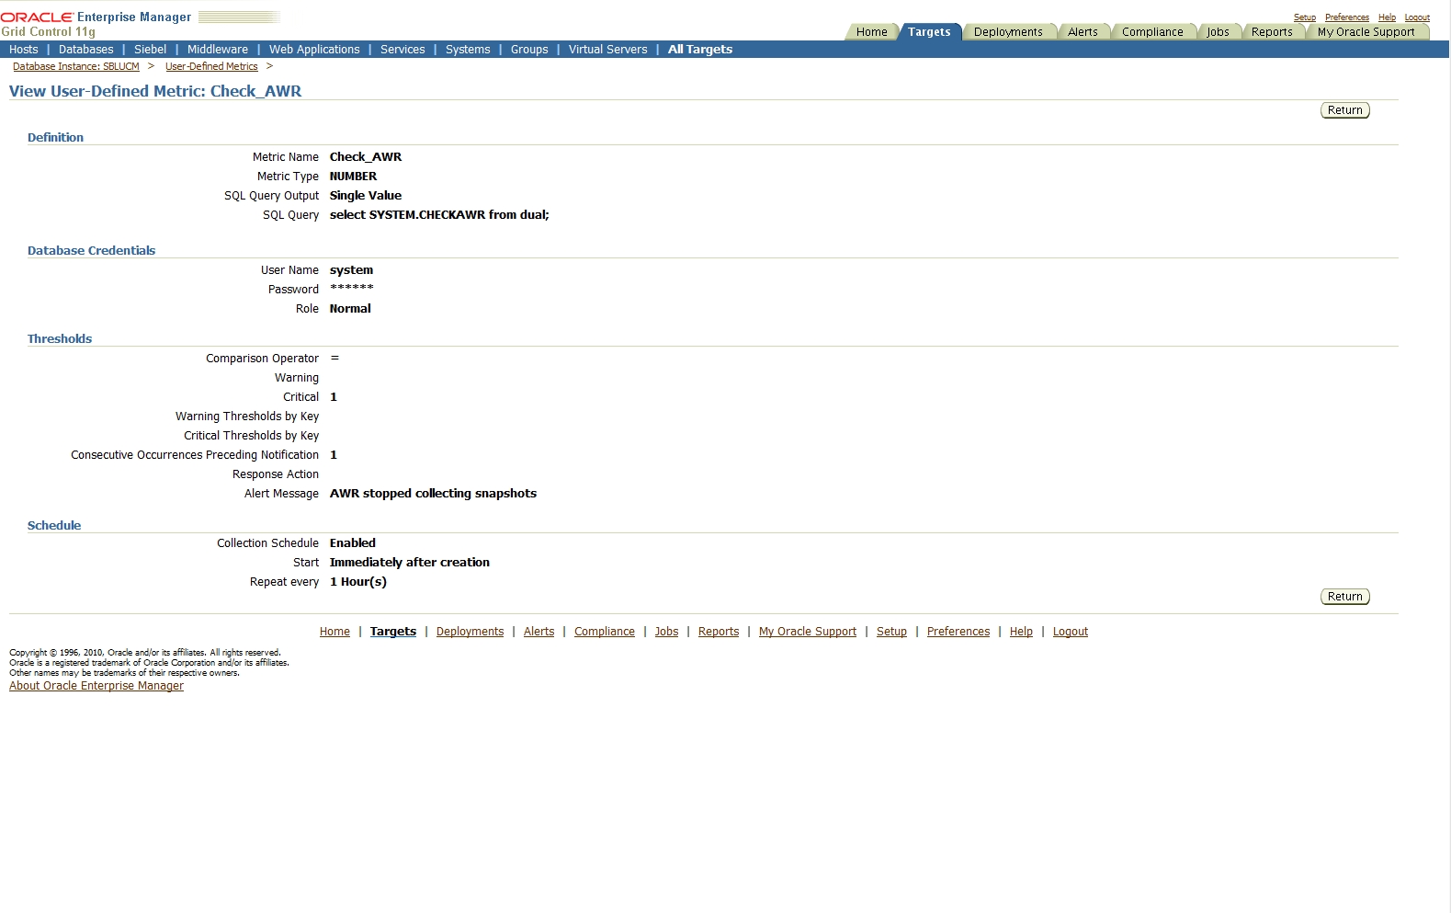Open the Home tab
This screenshot has width=1451, height=913.
pos(871,32)
